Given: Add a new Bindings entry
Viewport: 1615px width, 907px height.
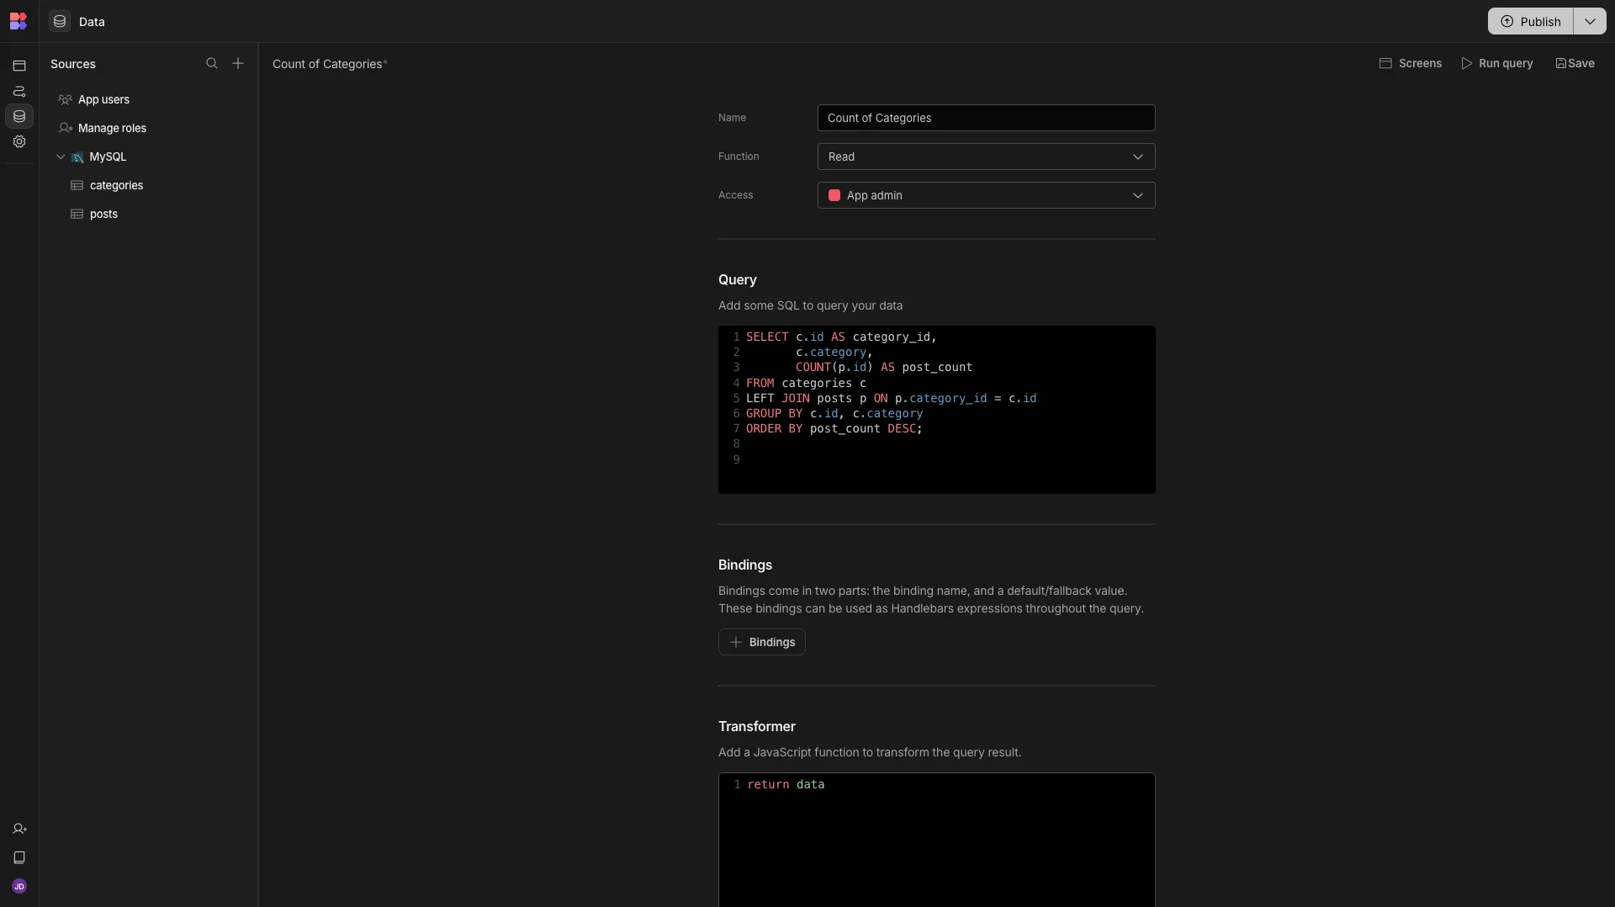Looking at the screenshot, I should [x=761, y=642].
